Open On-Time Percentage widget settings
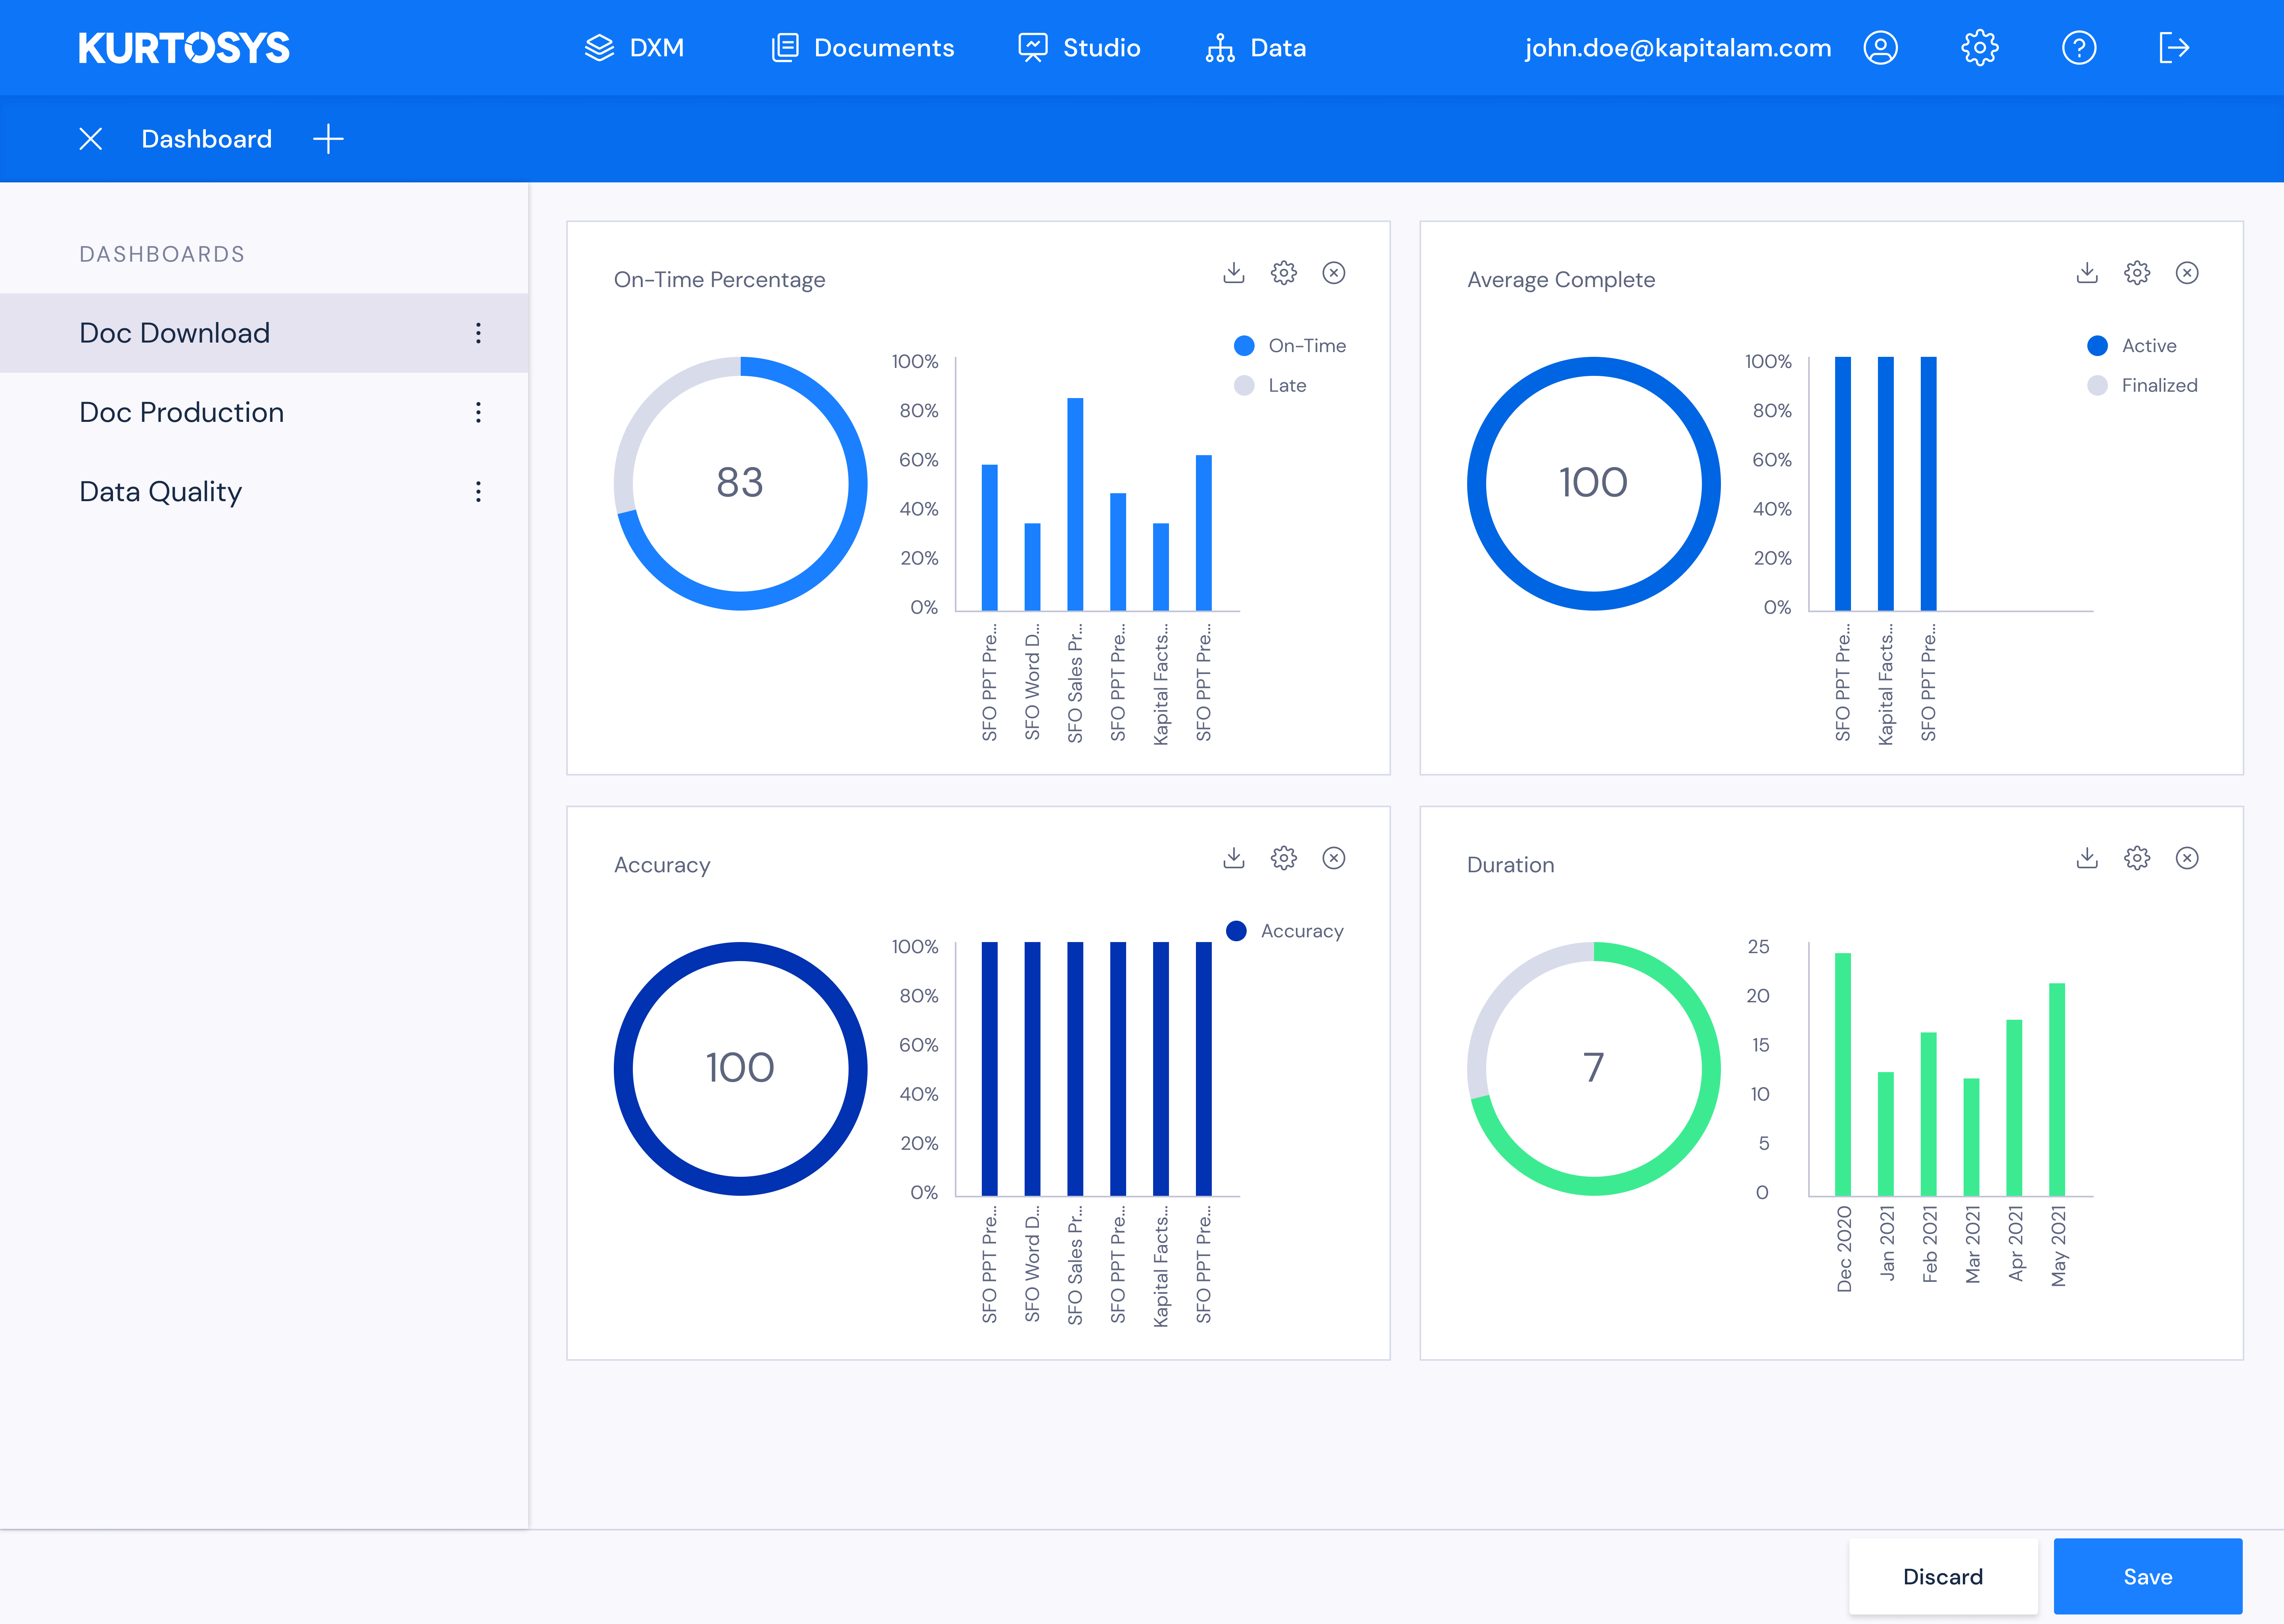The height and width of the screenshot is (1624, 2284). pos(1284,273)
